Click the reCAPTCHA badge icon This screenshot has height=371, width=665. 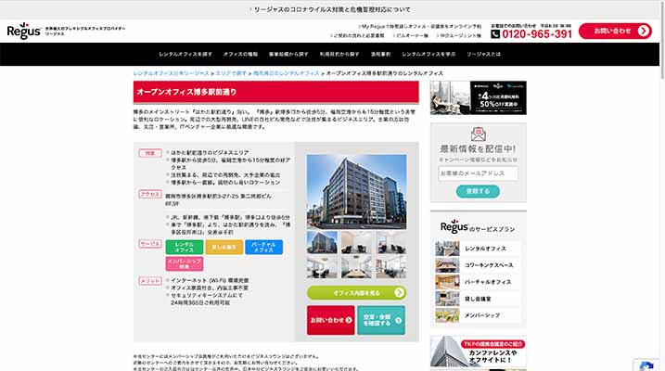[646, 366]
